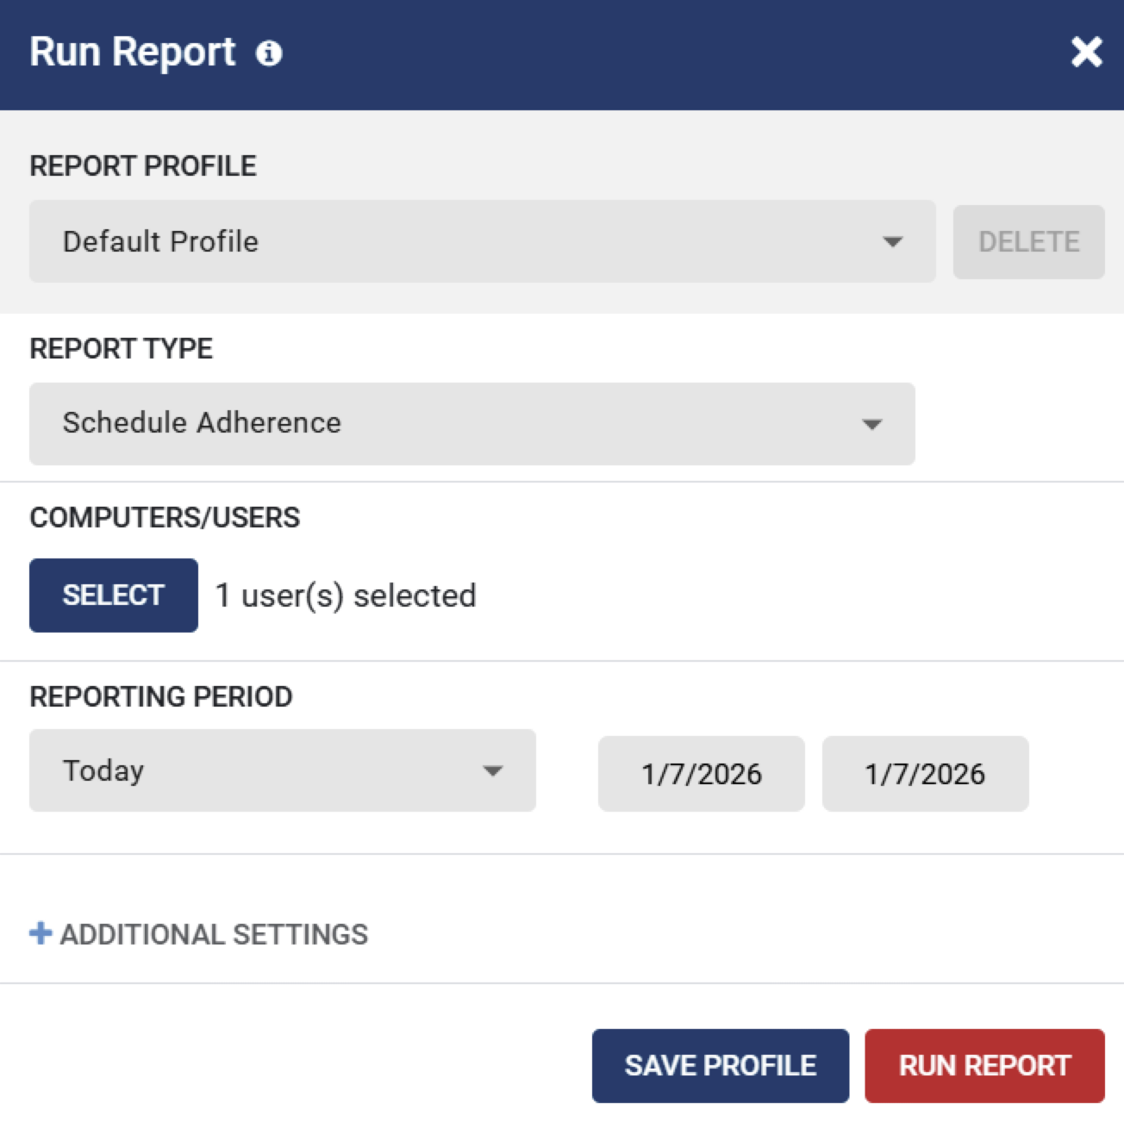Click the first 1/7/2026 start date field
Image resolution: width=1124 pixels, height=1122 pixels.
pyautogui.click(x=701, y=774)
